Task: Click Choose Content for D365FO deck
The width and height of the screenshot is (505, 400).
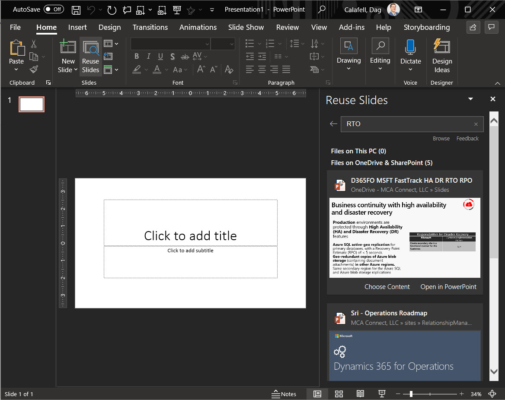Action: coord(387,287)
